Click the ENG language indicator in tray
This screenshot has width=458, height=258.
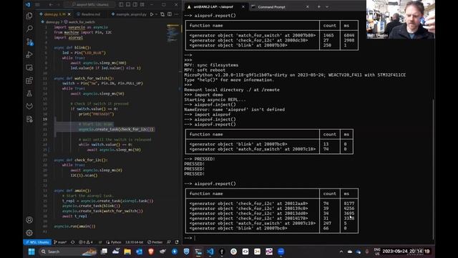(377, 252)
